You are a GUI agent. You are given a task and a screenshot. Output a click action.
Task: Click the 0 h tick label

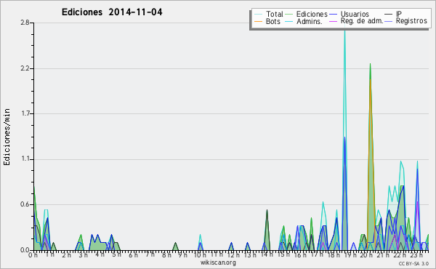point(33,255)
